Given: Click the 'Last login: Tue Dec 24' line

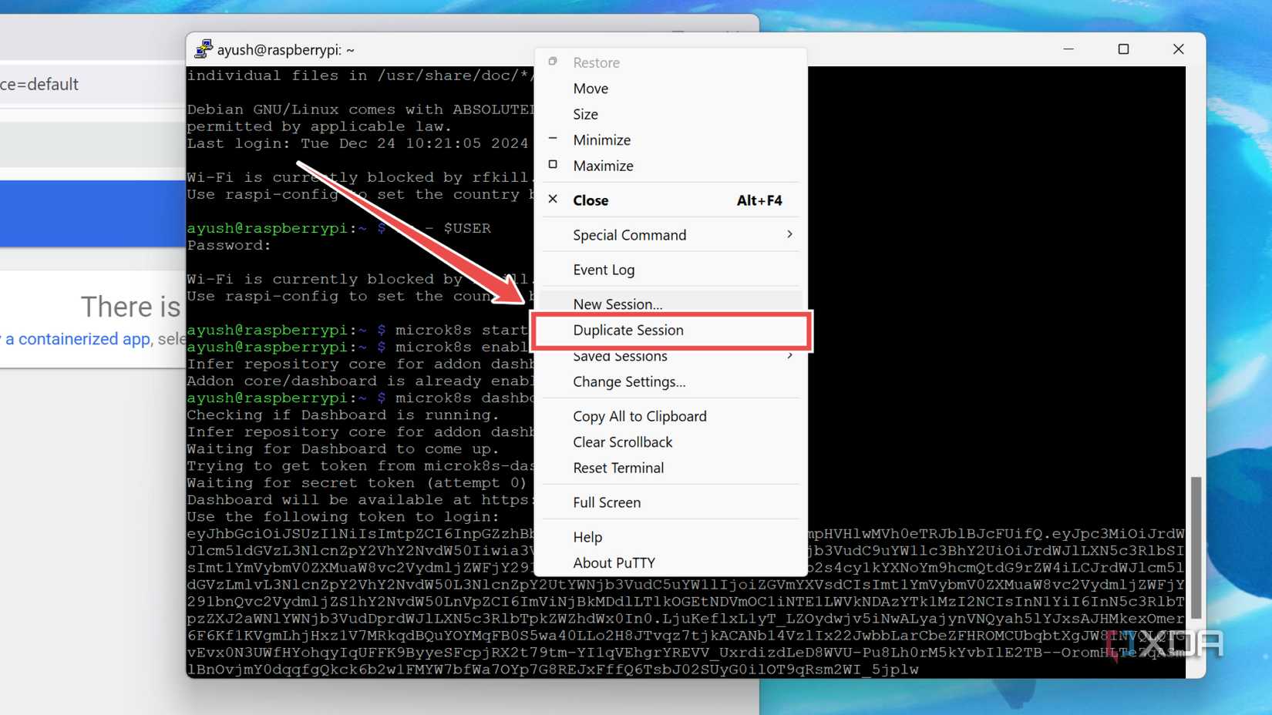Looking at the screenshot, I should (x=358, y=143).
